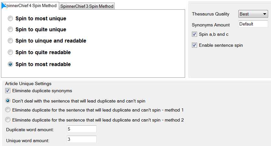Image resolution: width=271 pixels, height=146 pixels.
Task: Disable the Enable sentence spin checkbox
Action: coord(194,45)
